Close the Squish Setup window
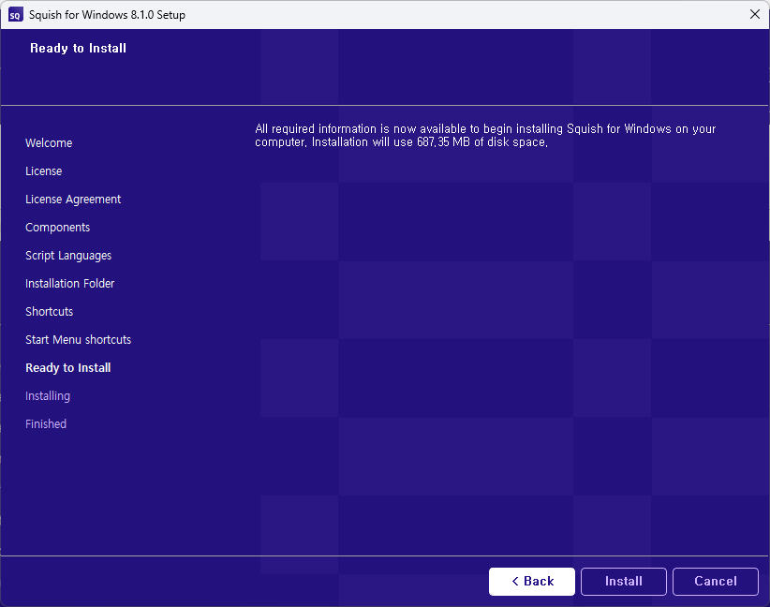Viewport: 770px width, 607px height. tap(755, 14)
